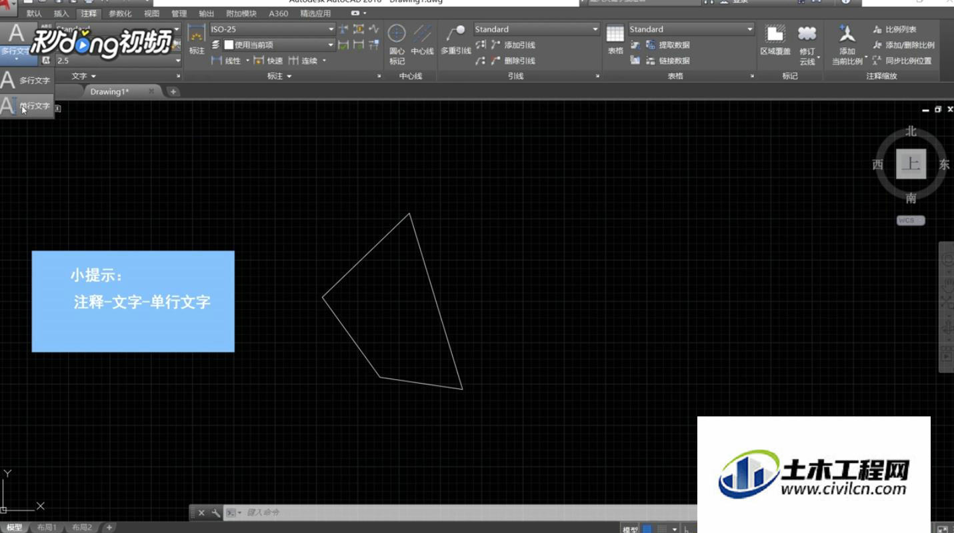Click the command line customize wrench icon
The width and height of the screenshot is (954, 533).
point(215,513)
